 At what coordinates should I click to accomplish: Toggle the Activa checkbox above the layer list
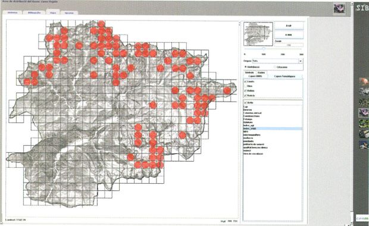[x=246, y=103]
